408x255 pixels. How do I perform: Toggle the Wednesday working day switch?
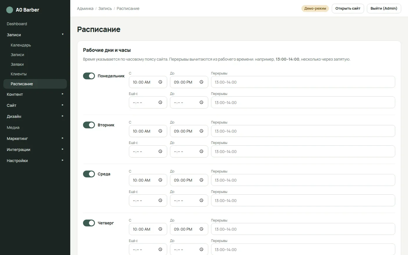pyautogui.click(x=89, y=174)
